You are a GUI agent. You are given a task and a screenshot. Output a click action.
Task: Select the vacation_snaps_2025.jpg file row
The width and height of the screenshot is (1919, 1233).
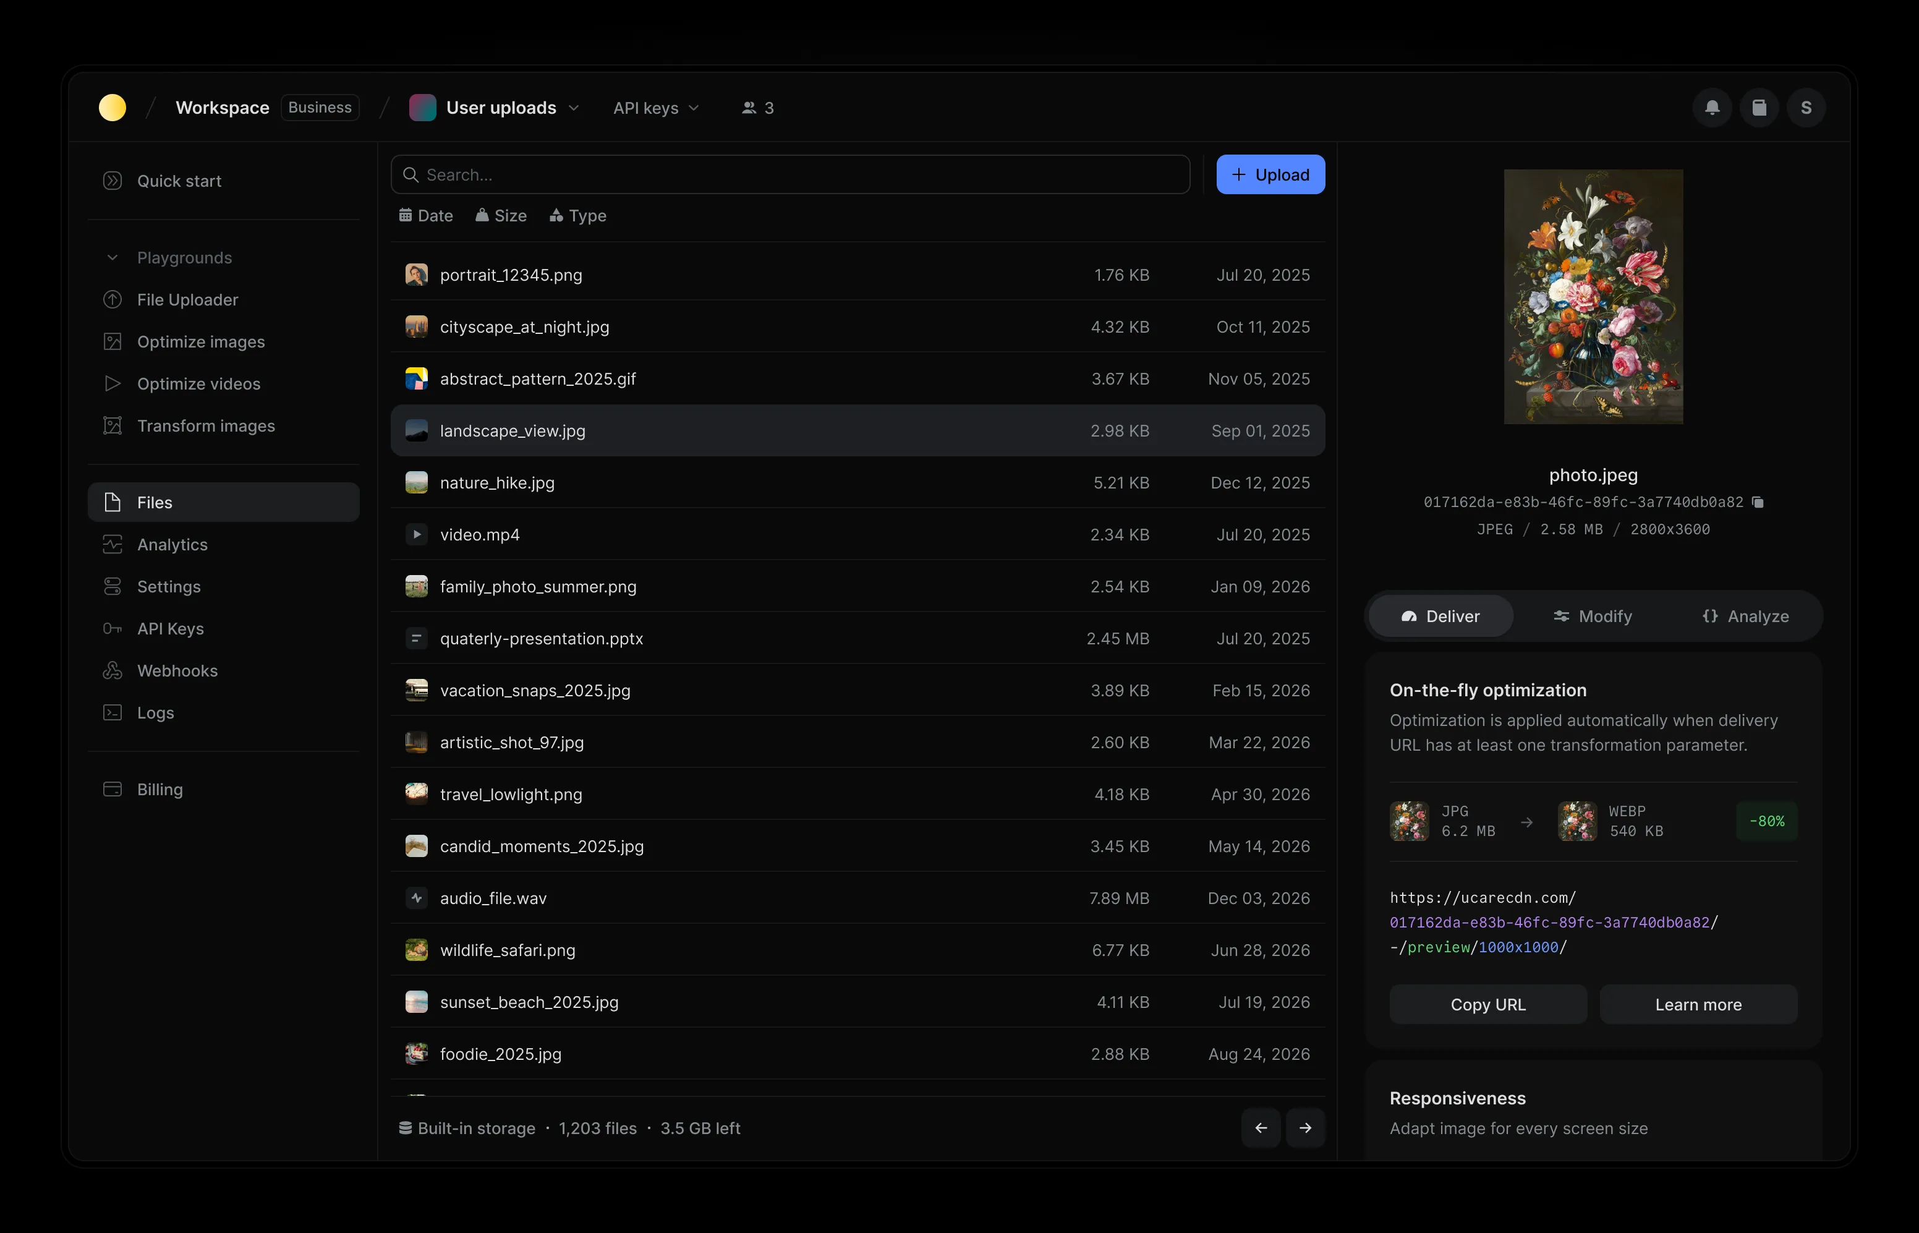pos(857,690)
